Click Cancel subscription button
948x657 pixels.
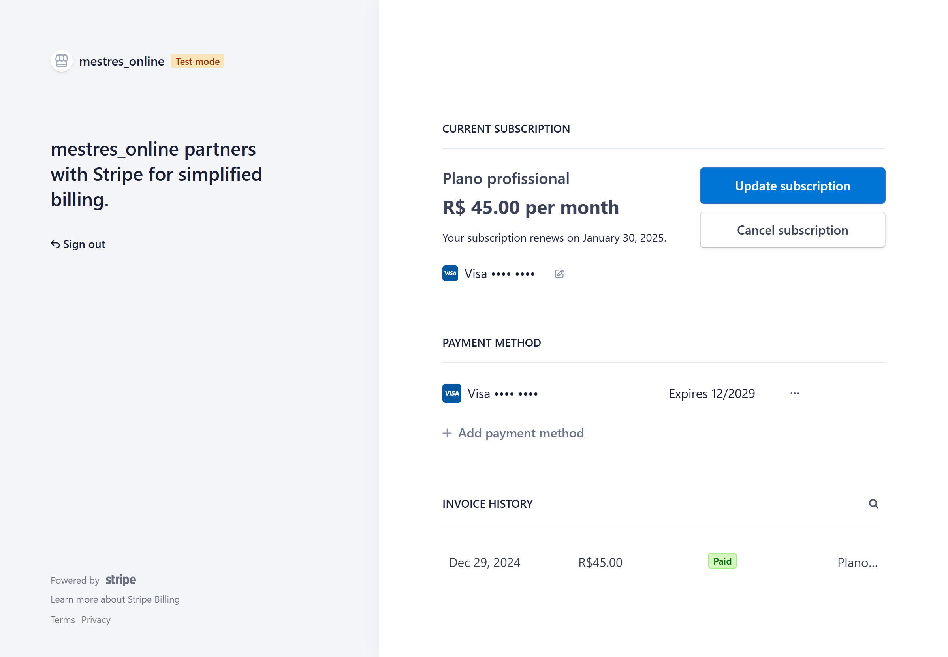coord(792,230)
